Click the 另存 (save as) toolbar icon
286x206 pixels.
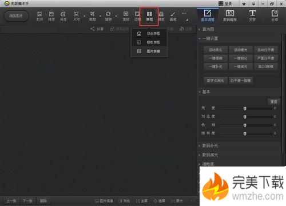[x=63, y=16]
